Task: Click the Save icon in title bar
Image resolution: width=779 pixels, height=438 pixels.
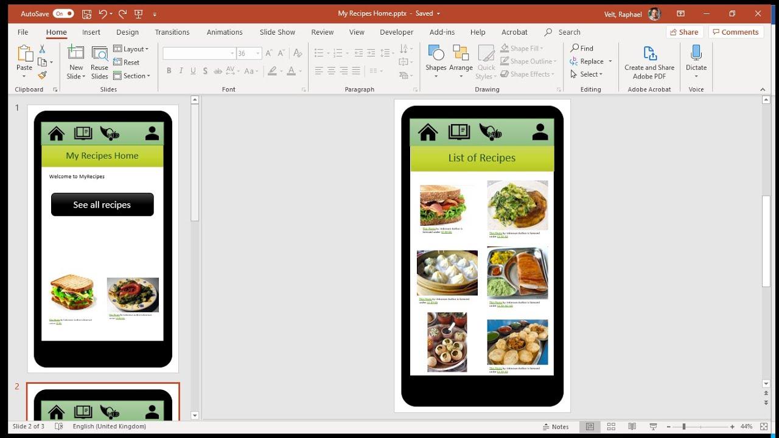Action: pyautogui.click(x=86, y=13)
